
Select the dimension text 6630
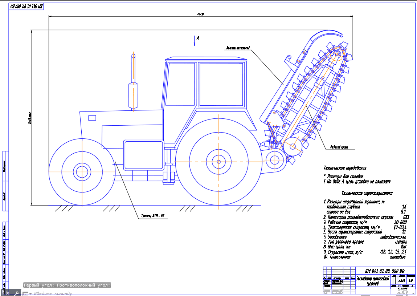coord(201,14)
